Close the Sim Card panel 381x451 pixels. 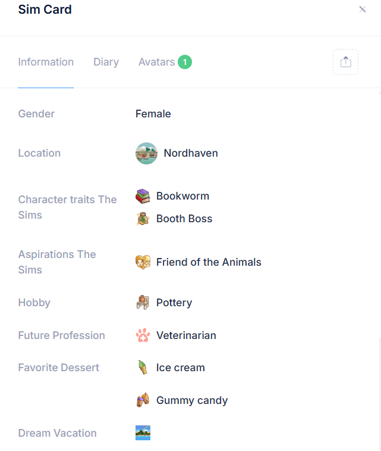363,9
